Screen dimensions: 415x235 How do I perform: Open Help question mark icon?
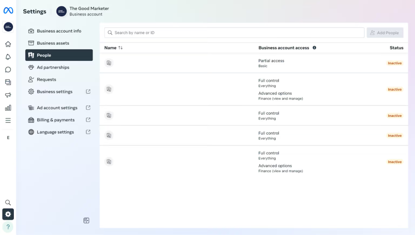click(8, 227)
